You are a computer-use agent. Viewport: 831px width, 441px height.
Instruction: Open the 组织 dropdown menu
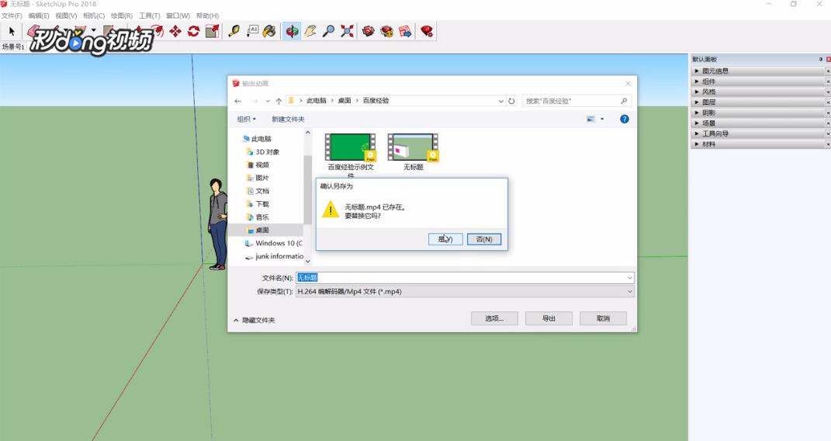click(247, 120)
